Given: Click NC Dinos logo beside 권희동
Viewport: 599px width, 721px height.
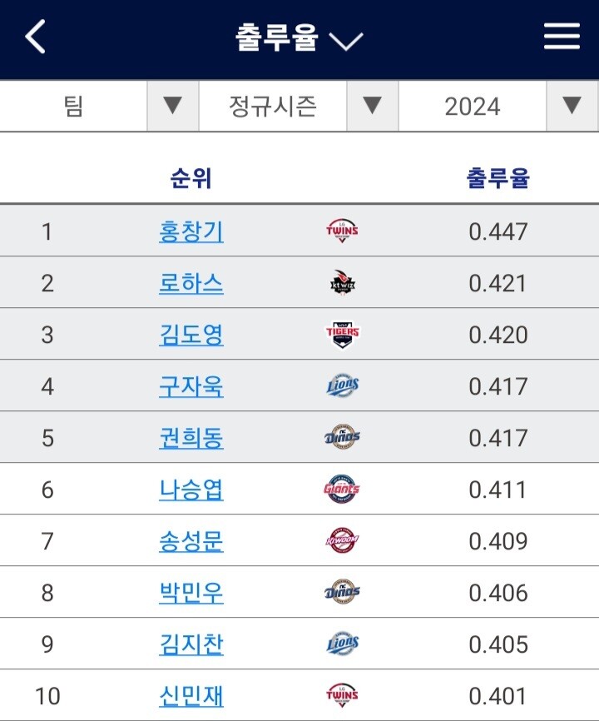Looking at the screenshot, I should coord(342,438).
